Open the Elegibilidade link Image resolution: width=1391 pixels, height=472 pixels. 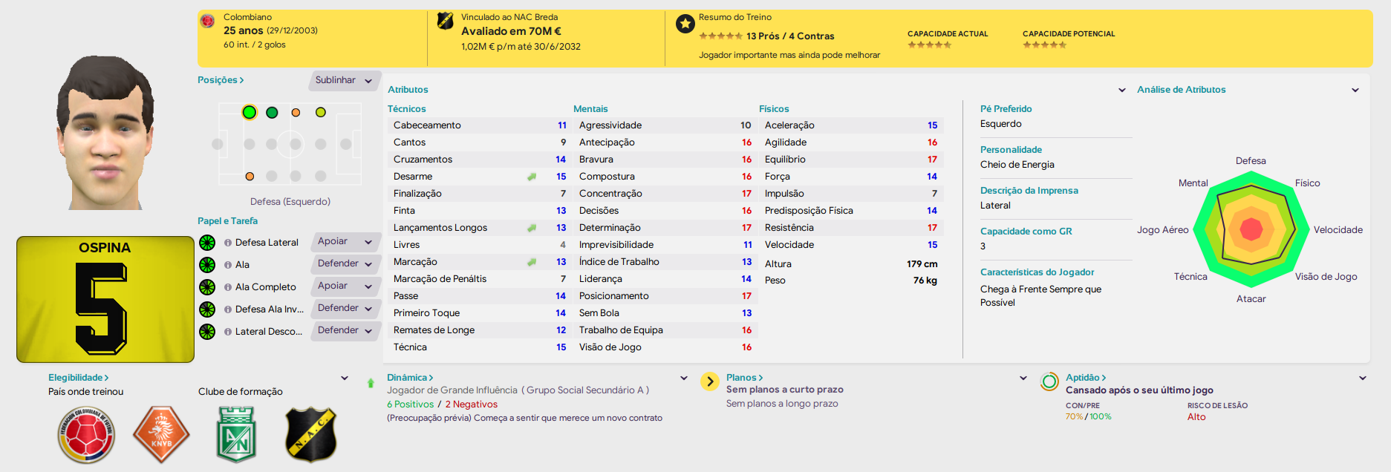point(79,378)
